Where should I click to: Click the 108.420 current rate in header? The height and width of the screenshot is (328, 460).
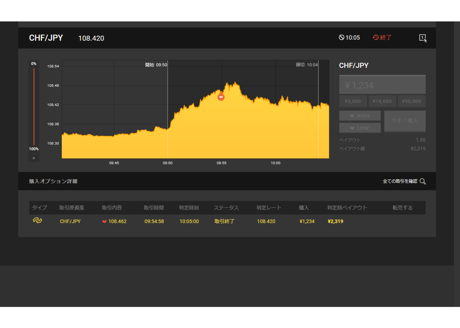click(91, 38)
